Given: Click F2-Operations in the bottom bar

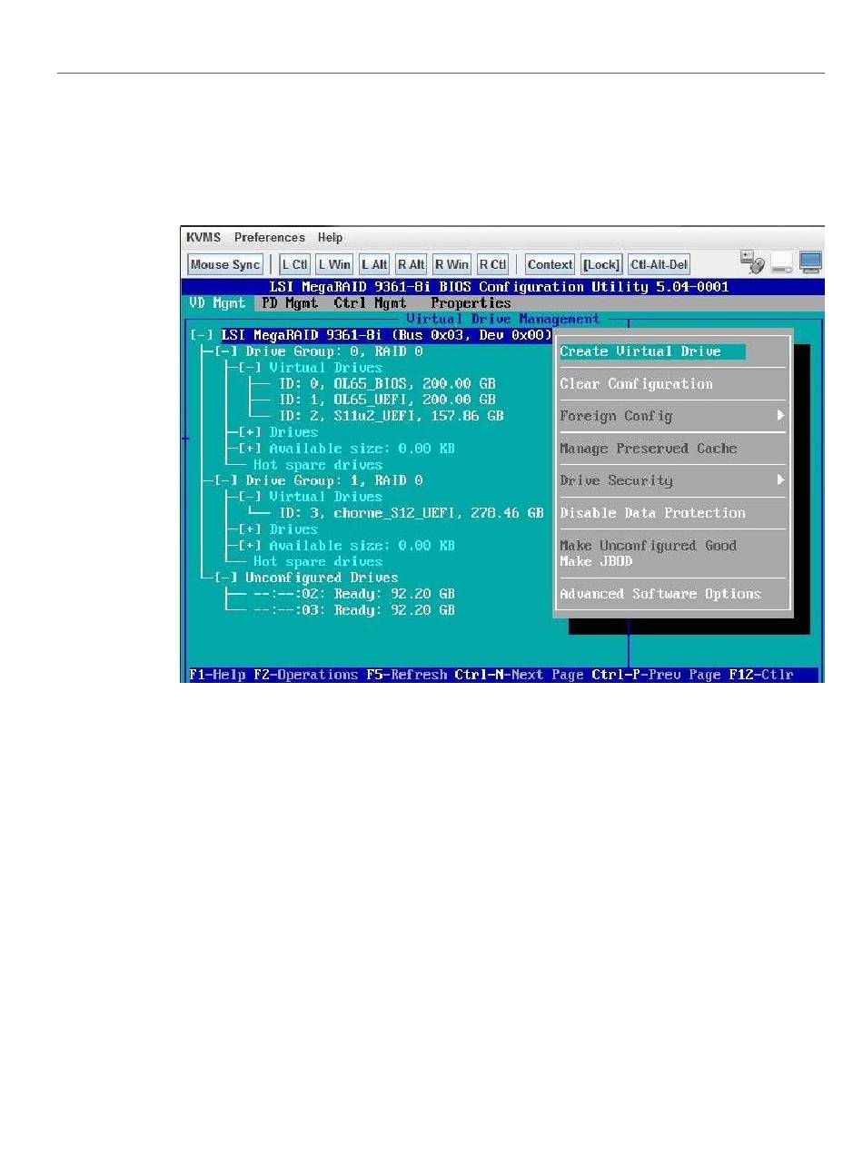Looking at the screenshot, I should tap(306, 675).
